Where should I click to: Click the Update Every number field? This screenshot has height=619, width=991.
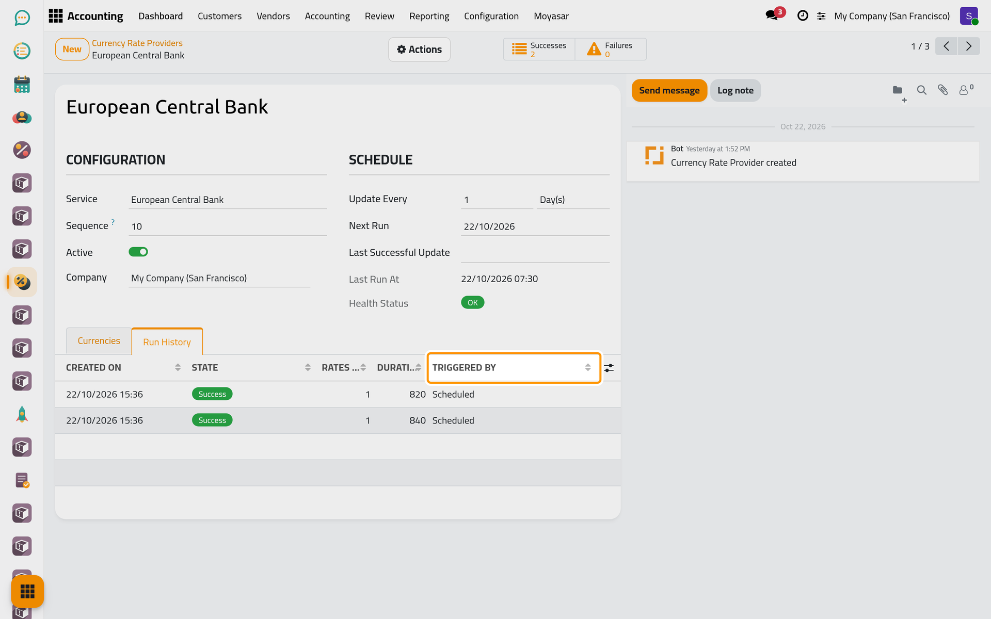[x=497, y=200]
